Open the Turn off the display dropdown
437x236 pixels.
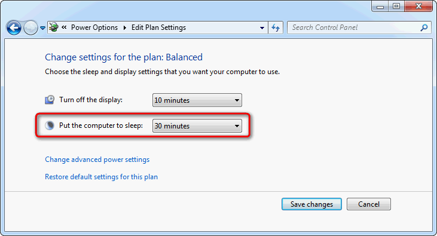(197, 100)
